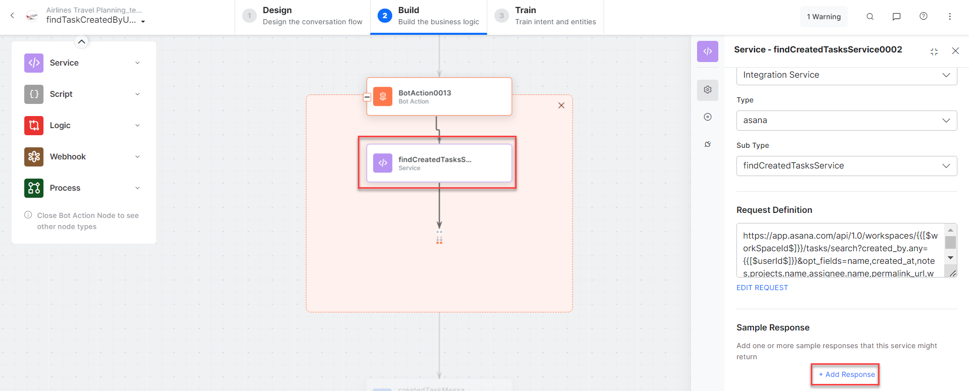Select the Logic node icon
Image resolution: width=969 pixels, height=391 pixels.
(34, 126)
